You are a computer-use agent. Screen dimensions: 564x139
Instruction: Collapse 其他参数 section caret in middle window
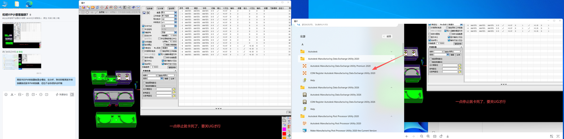(175, 71)
